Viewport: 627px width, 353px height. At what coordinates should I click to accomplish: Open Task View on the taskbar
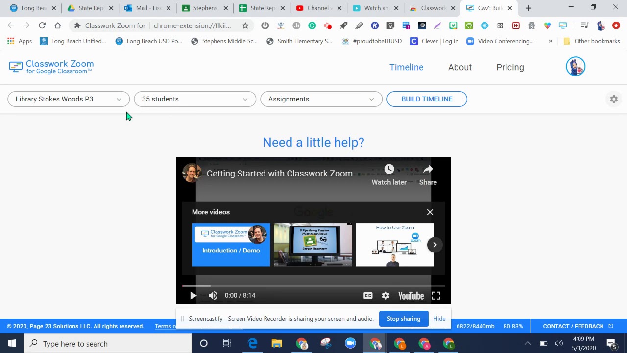pyautogui.click(x=227, y=344)
